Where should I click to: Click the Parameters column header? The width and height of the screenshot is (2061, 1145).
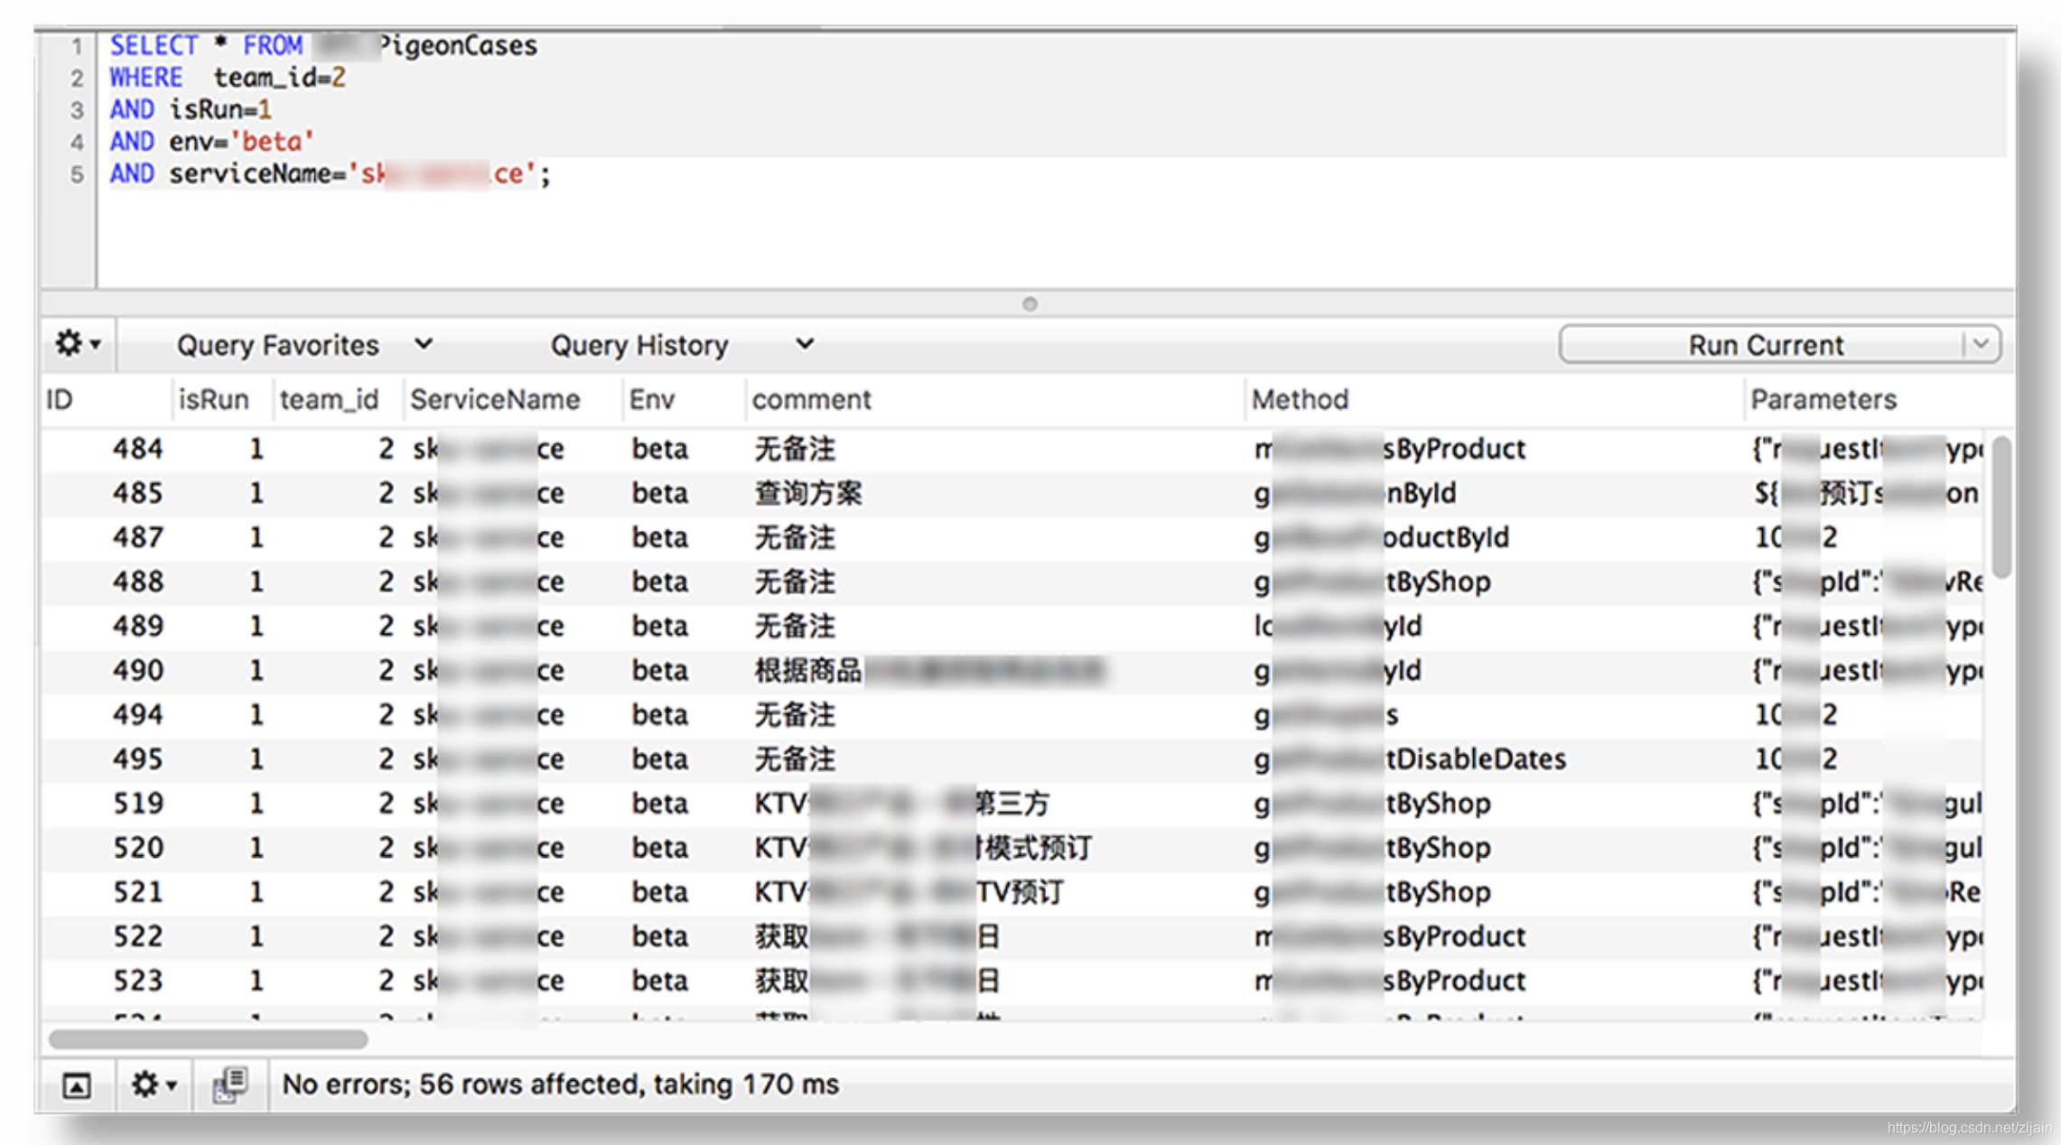1879,399
